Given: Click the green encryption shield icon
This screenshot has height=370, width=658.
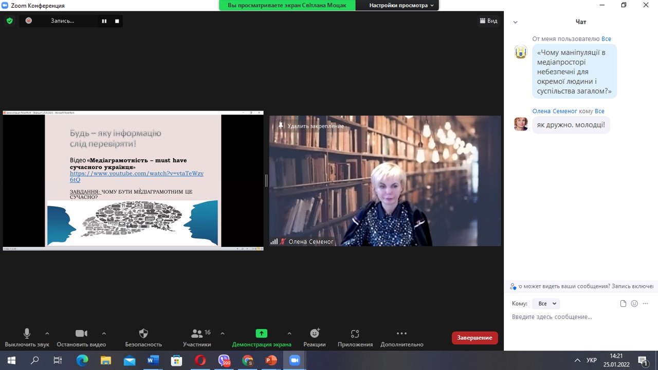Looking at the screenshot, I should point(9,21).
